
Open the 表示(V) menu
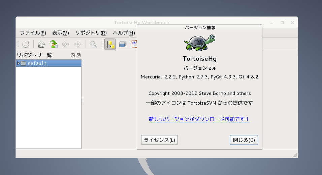click(x=60, y=33)
